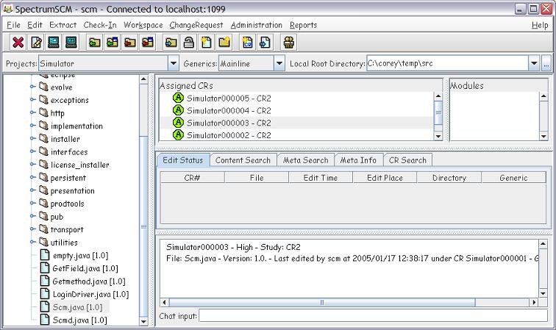This screenshot has height=330, width=556.
Task: Click the pencil-and-paper edit icon
Action: pos(36,43)
